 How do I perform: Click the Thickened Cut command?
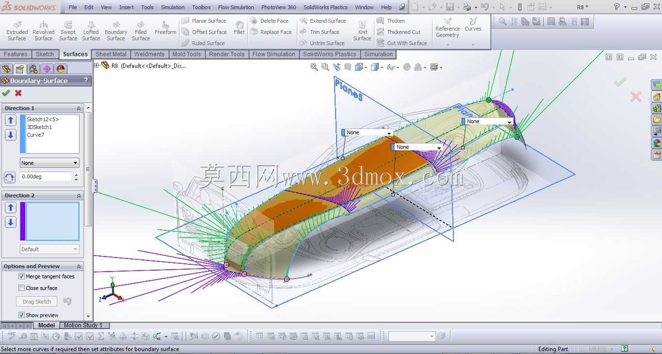click(x=399, y=32)
